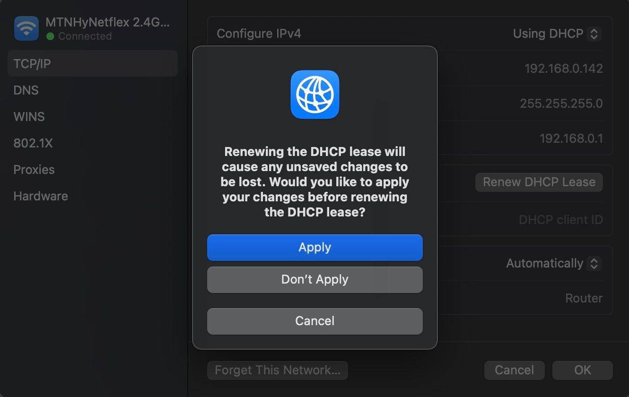Open the WINS section
This screenshot has height=397, width=629.
29,117
